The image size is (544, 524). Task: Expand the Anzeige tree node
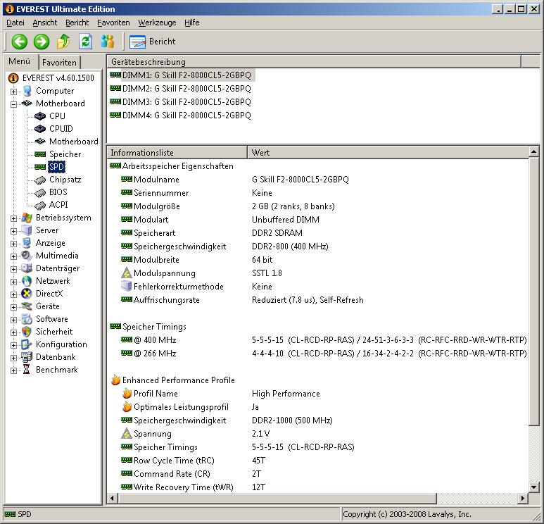point(13,244)
